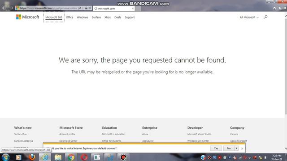Go back with the browser back arrow

pos(4,8)
